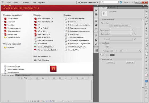Toggle Snap to Objects magnet

point(146,91)
